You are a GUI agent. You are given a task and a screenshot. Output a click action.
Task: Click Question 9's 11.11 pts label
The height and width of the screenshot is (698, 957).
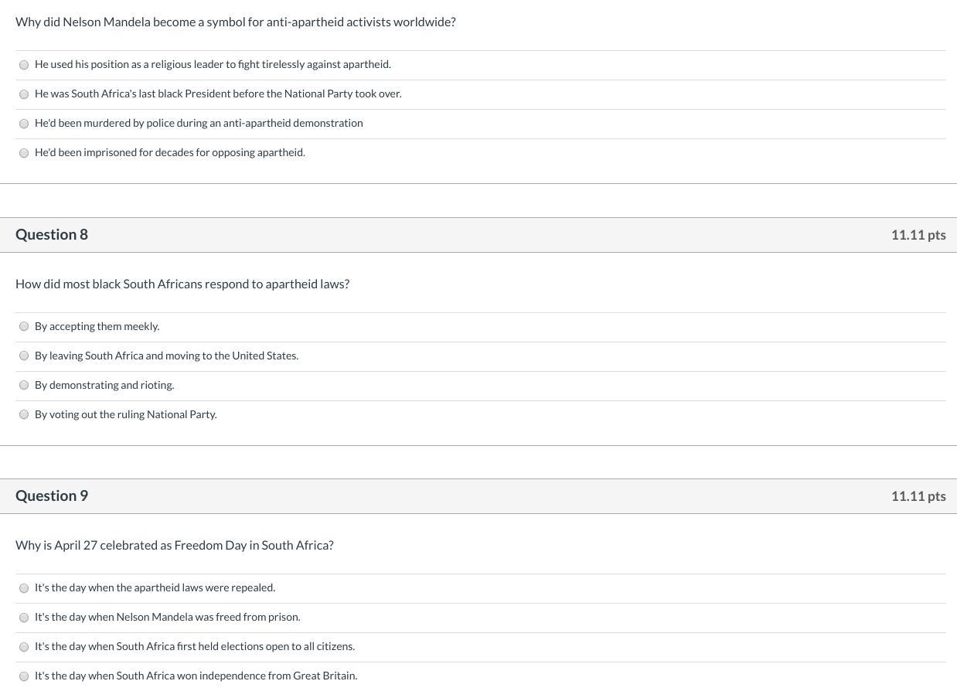tap(918, 496)
